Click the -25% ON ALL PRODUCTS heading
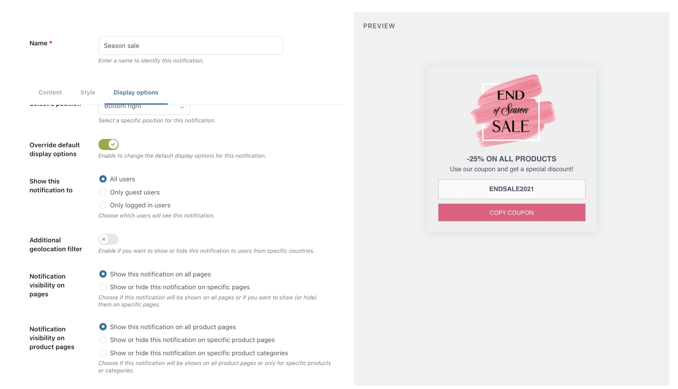Screen dimensions: 678x389 (x=512, y=159)
